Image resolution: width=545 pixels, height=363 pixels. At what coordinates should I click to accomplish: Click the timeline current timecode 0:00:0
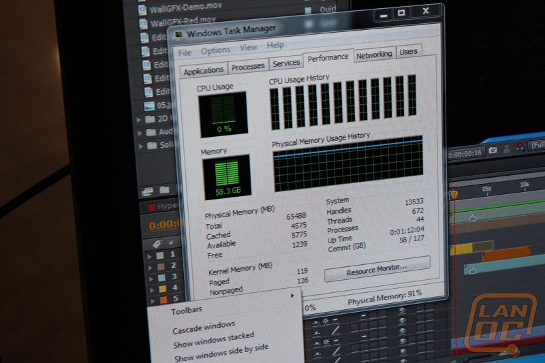165,224
